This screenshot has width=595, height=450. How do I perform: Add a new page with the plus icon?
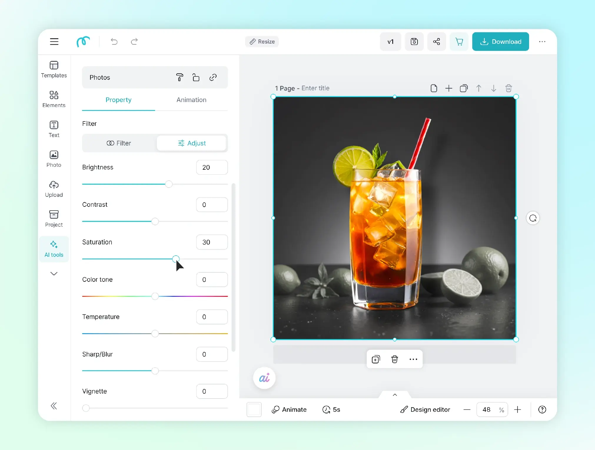coord(449,88)
